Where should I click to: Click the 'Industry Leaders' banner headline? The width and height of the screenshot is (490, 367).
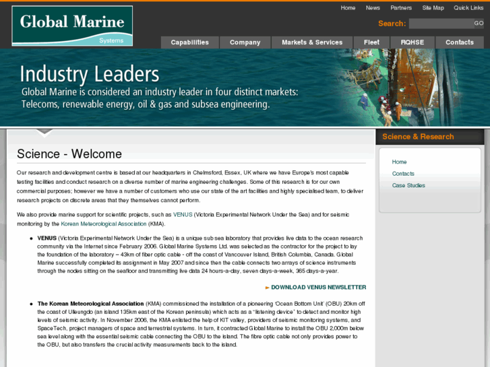tap(90, 74)
